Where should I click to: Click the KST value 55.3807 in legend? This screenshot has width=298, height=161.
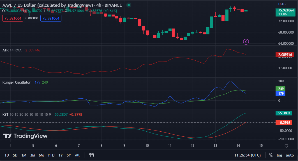coord(61,114)
